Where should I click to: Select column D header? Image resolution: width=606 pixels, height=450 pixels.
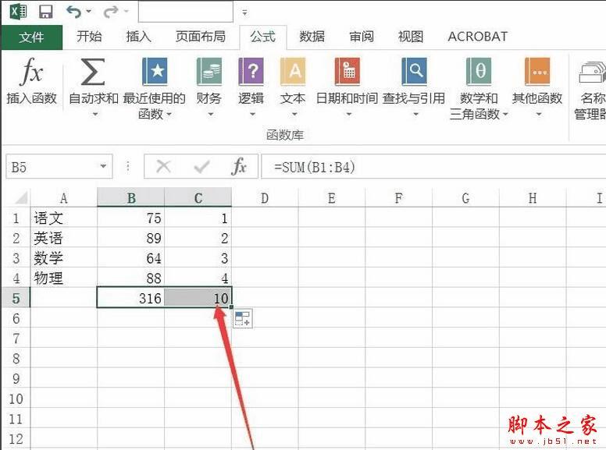(x=265, y=198)
